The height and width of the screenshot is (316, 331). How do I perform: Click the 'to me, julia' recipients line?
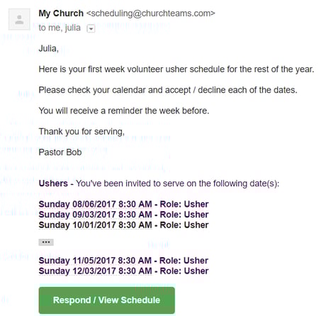[x=60, y=28]
